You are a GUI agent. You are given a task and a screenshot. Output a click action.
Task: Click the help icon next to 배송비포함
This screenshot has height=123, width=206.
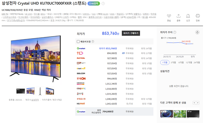93,42
